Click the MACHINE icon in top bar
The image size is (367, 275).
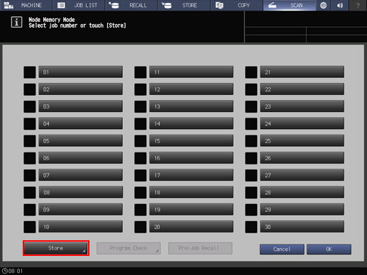(x=9, y=5)
